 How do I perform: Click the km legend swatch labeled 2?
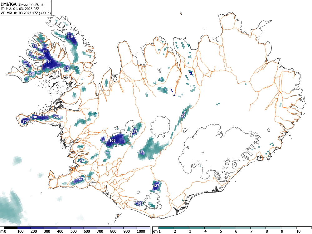pyautogui.click(x=182, y=228)
